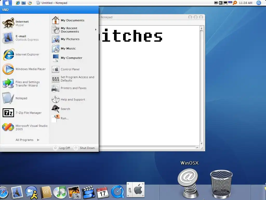Click Notepad scrollbar up arrow
The image size is (266, 200).
pos(201,28)
